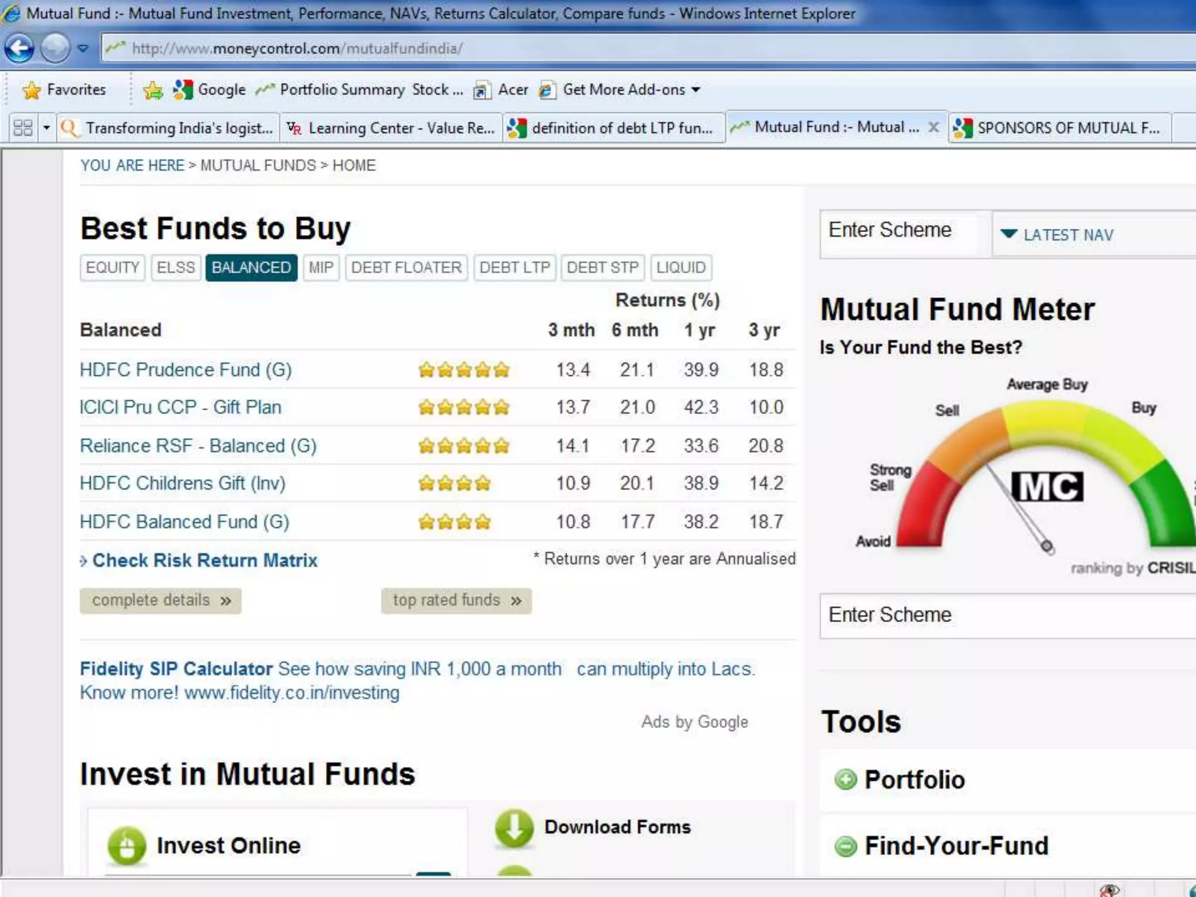Click the green Download Forms arrow icon

pyautogui.click(x=514, y=828)
